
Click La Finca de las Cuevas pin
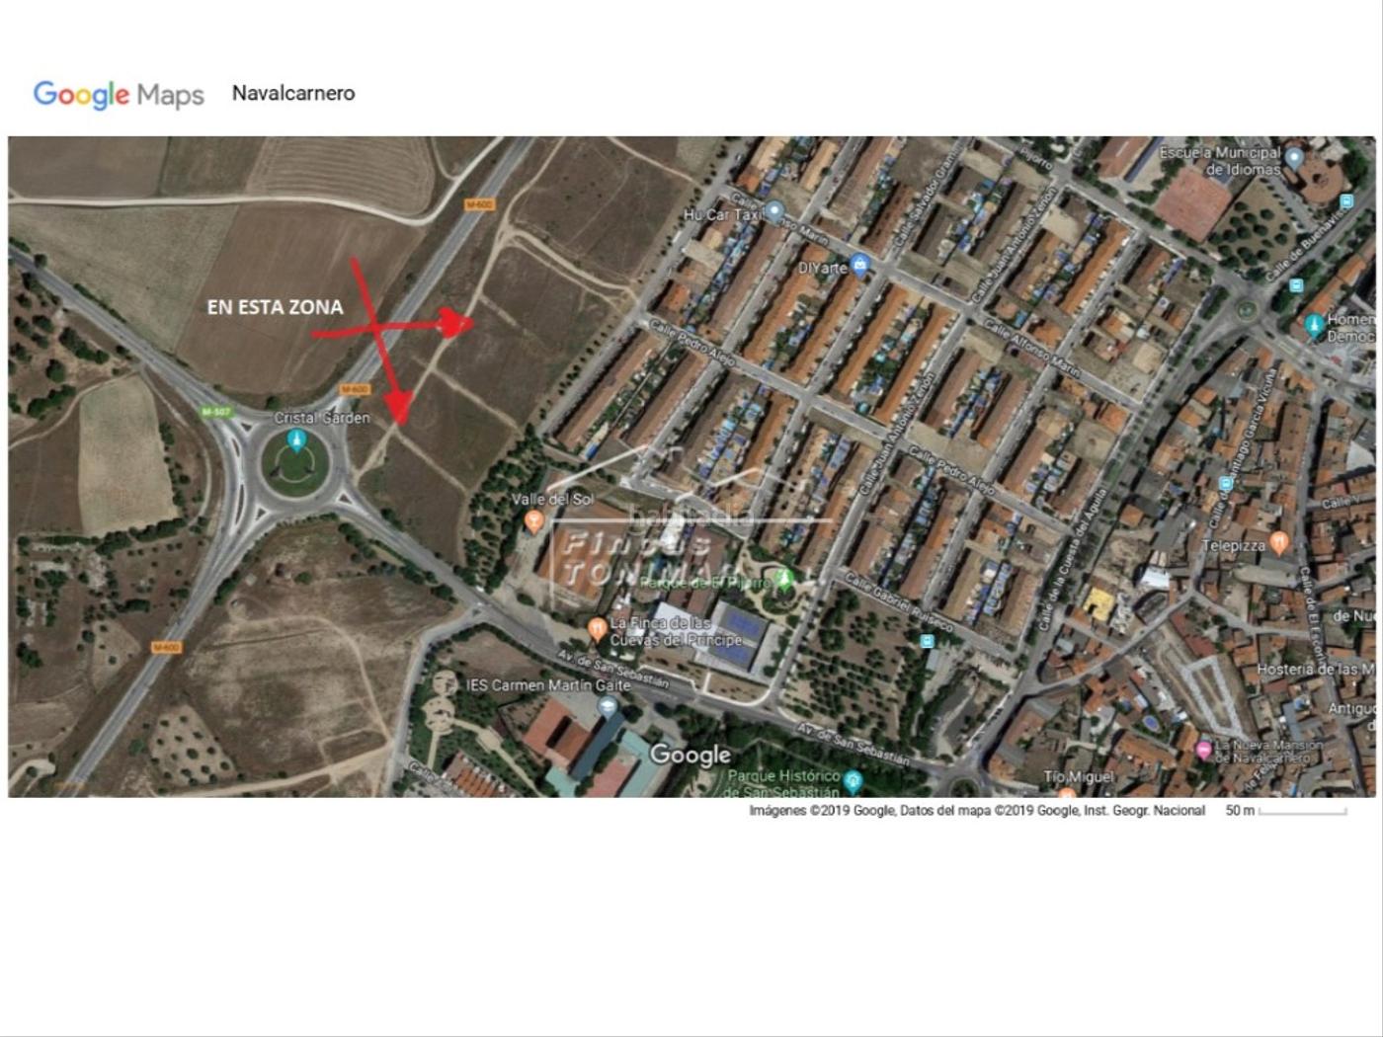click(x=596, y=628)
